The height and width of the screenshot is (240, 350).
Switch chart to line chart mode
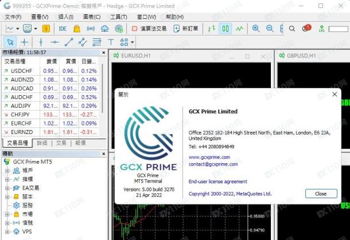point(239,29)
